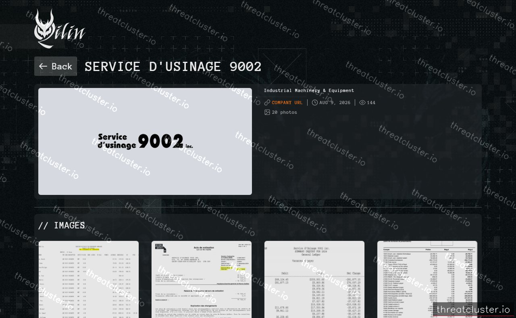Open the payroll table thumbnail image
Image resolution: width=516 pixels, height=318 pixels.
click(x=89, y=279)
